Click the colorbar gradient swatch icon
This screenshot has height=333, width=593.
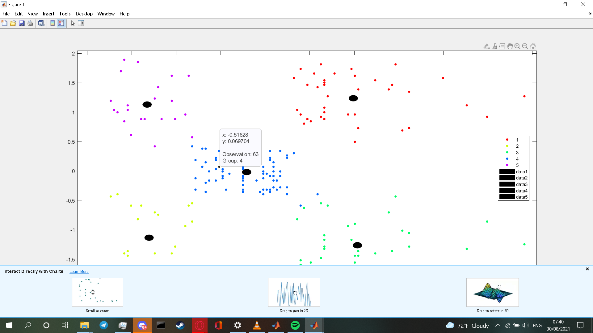[x=52, y=23]
